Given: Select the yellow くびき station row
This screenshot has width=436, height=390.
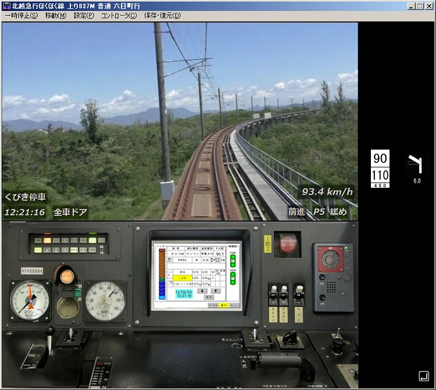Looking at the screenshot, I should pos(182,278).
